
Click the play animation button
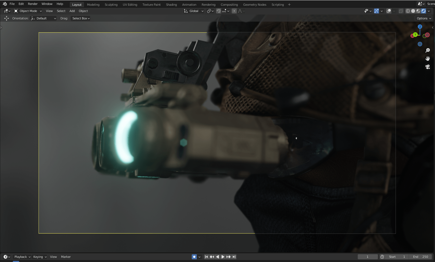[223, 257]
